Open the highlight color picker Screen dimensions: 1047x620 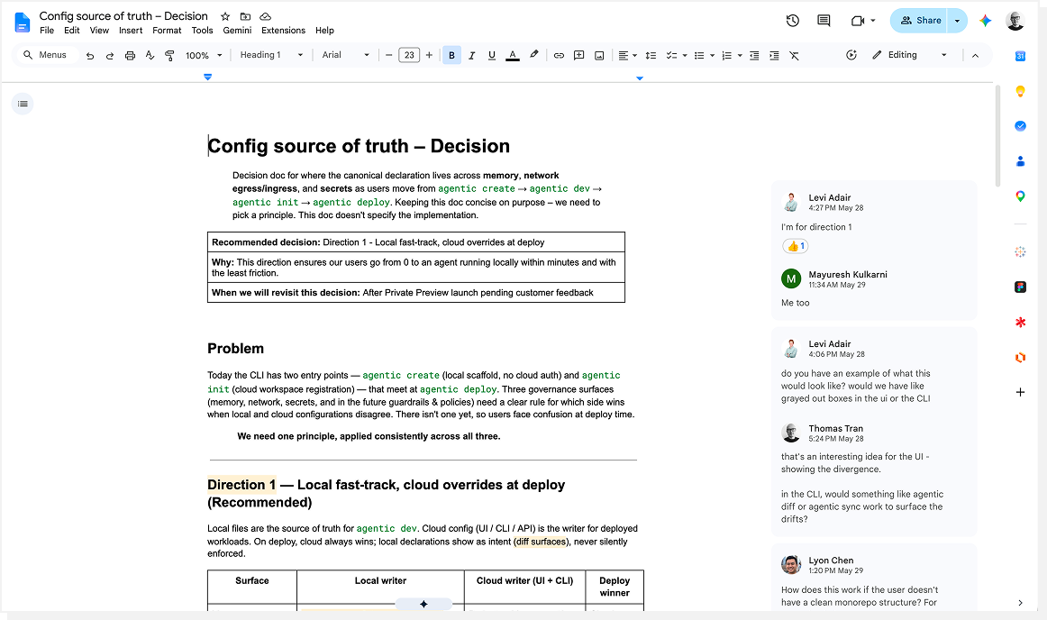tap(533, 56)
